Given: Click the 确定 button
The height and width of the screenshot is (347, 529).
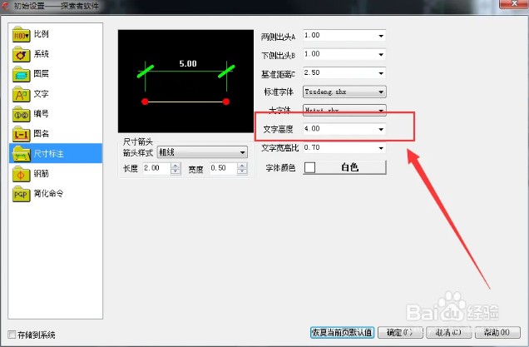Looking at the screenshot, I should 400,333.
